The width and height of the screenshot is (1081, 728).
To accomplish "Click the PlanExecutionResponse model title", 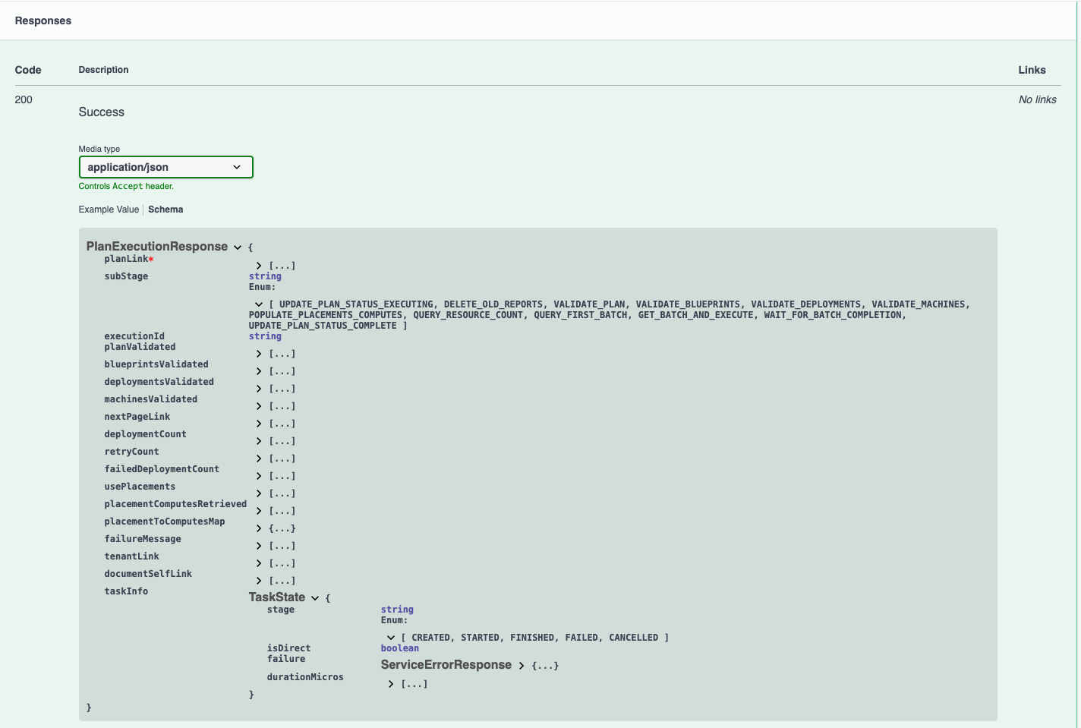I will (157, 247).
